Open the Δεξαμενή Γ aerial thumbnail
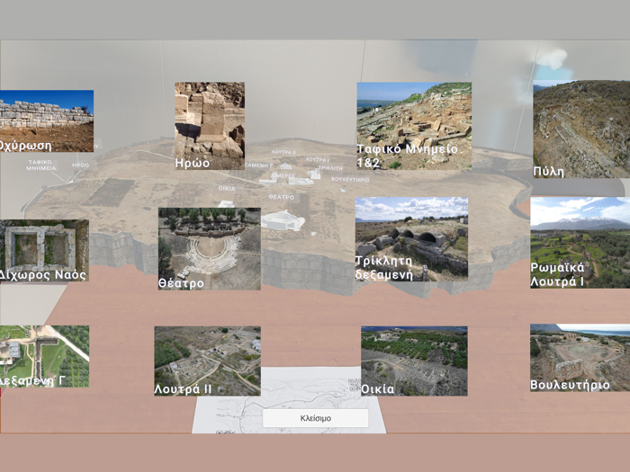Screen dimensions: 630x472 coord(44,356)
